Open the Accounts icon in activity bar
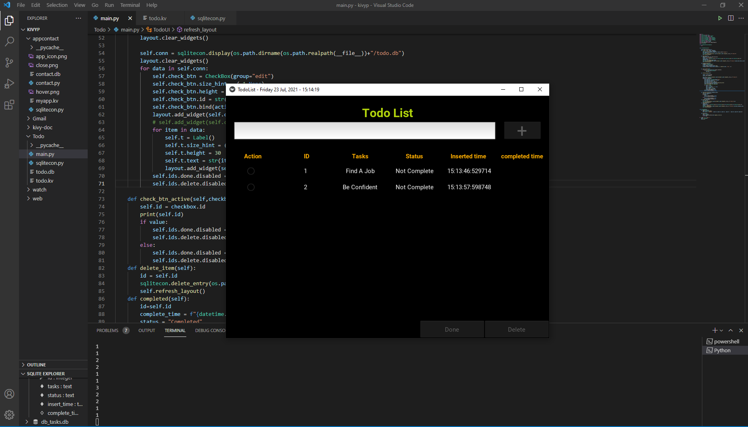Image resolution: width=748 pixels, height=427 pixels. tap(9, 394)
